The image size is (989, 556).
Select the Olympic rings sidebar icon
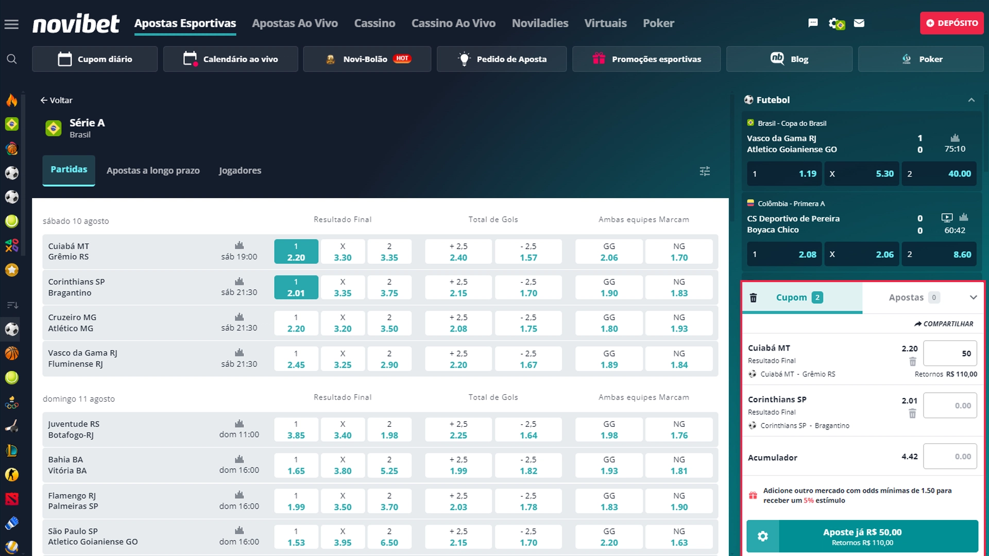[11, 403]
